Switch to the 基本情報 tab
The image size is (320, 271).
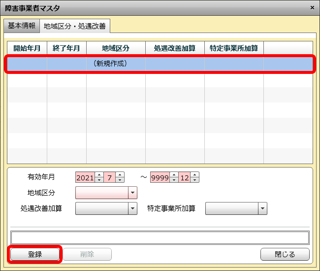[21, 25]
